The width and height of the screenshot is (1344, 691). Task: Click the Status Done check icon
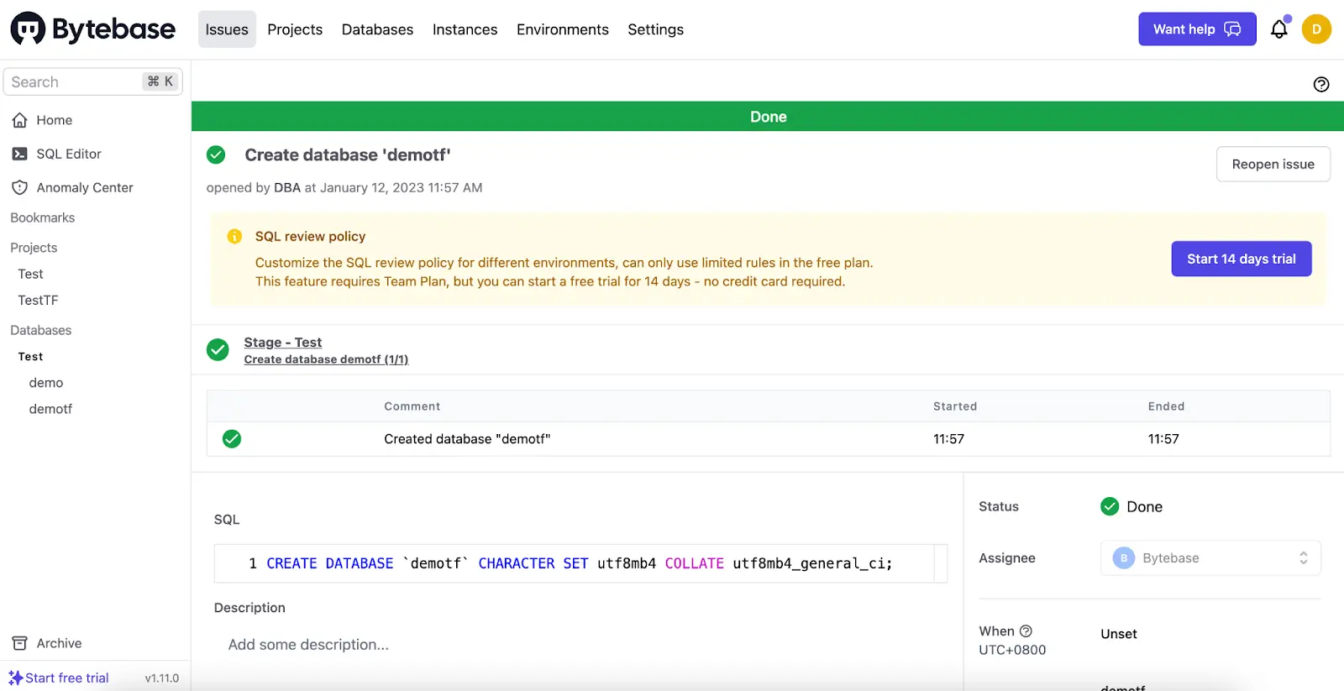pyautogui.click(x=1110, y=506)
